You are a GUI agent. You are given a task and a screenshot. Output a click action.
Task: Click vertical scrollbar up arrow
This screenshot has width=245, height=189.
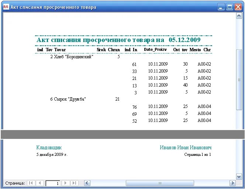coord(239,16)
